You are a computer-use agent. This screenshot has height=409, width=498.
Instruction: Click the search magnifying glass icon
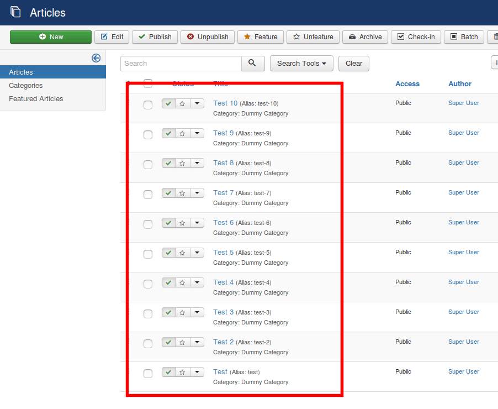(x=253, y=63)
